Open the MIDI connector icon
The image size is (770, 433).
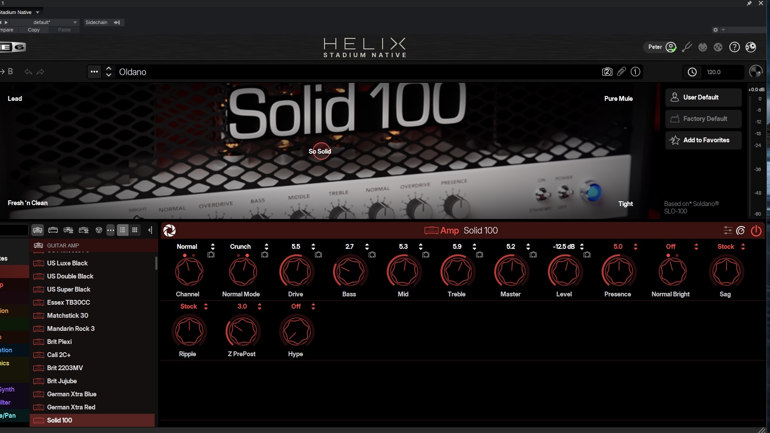[703, 47]
